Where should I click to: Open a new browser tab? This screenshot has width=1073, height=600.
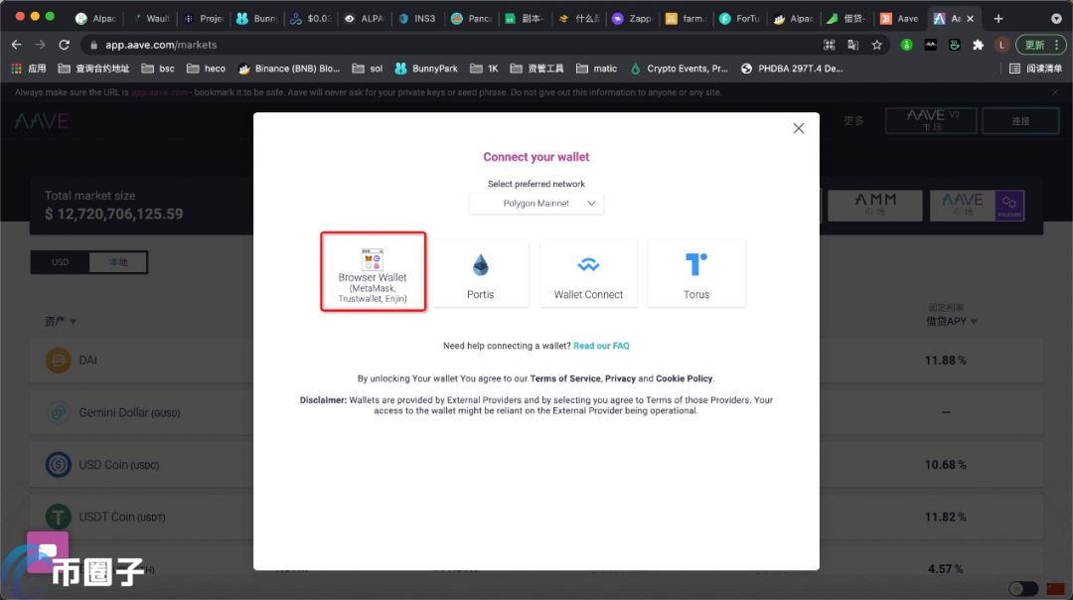(x=998, y=19)
